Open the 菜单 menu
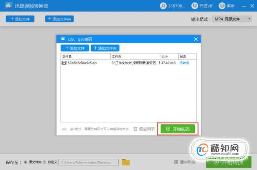Image resolution: width=257 pixels, height=170 pixels. tap(227, 6)
